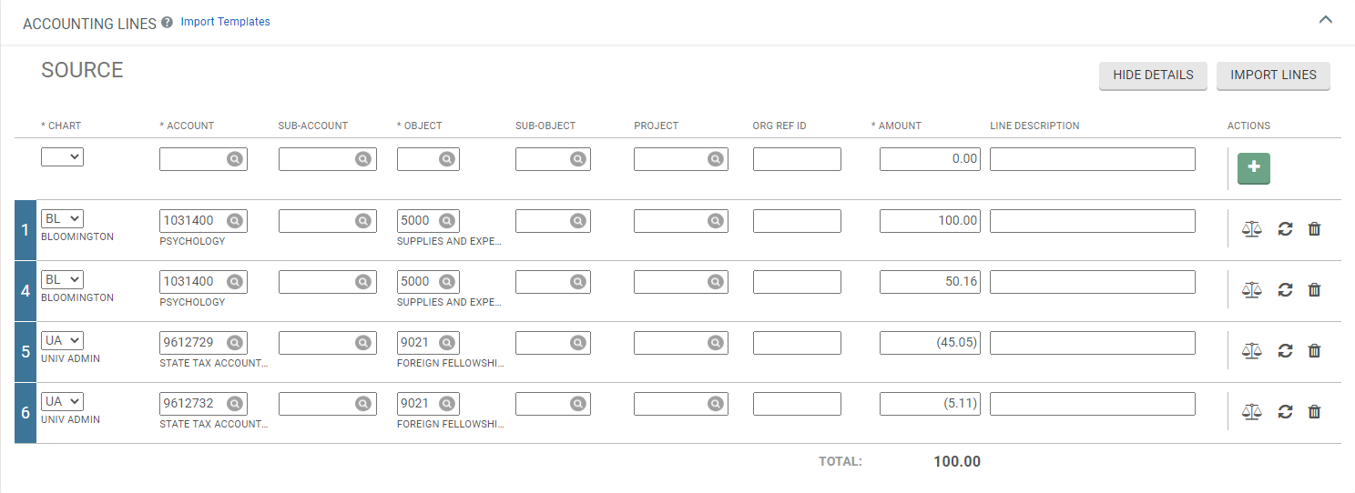Collapse the Accounting Lines section chevron

(x=1326, y=19)
